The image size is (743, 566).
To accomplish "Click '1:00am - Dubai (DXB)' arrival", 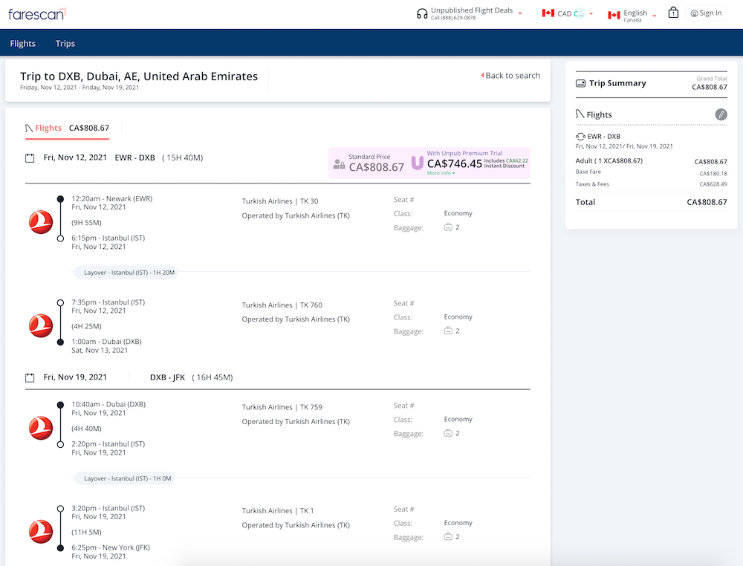I will coord(106,342).
